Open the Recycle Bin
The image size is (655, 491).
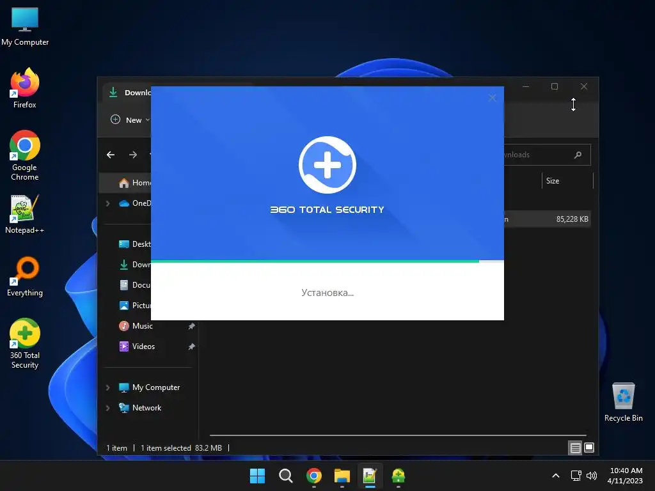tap(623, 402)
